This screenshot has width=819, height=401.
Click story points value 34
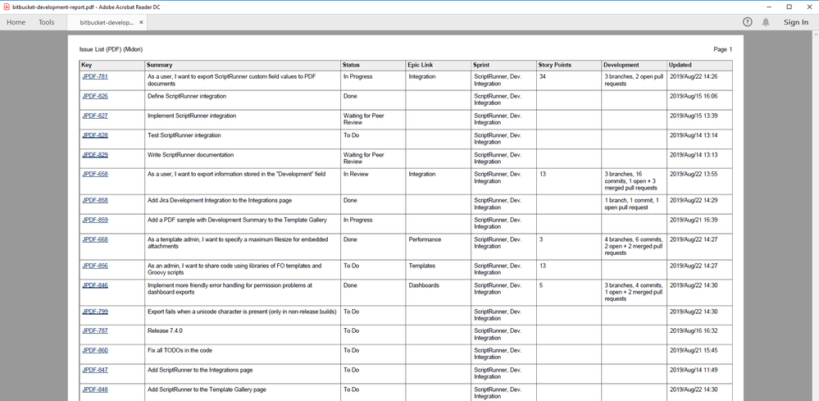click(x=543, y=76)
